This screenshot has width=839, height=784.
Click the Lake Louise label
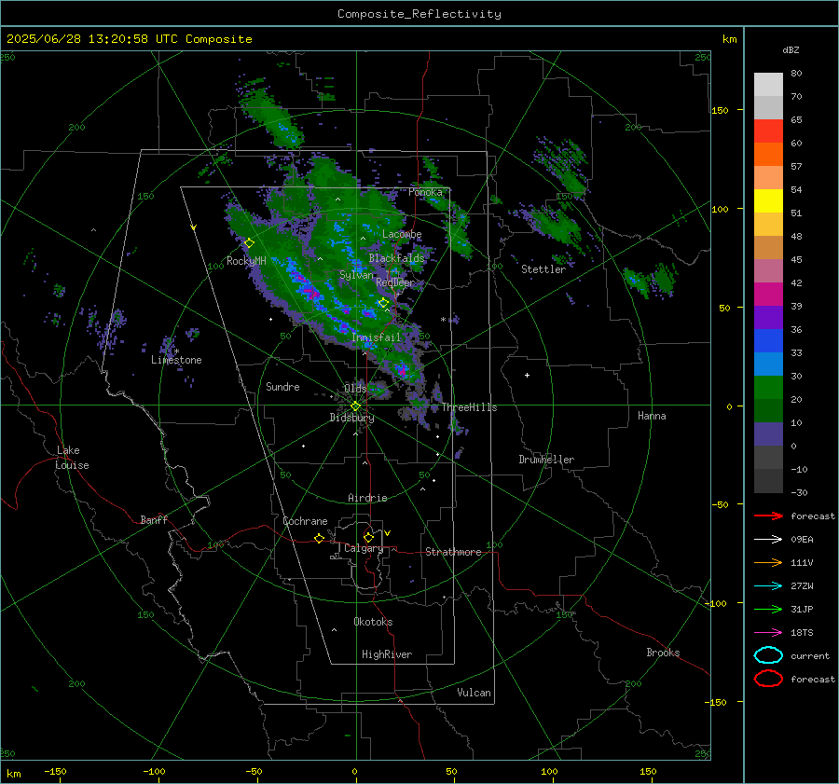tap(72, 458)
